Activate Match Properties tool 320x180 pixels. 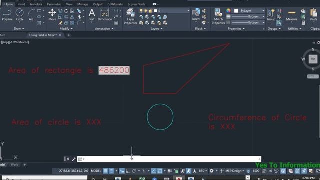(218, 16)
